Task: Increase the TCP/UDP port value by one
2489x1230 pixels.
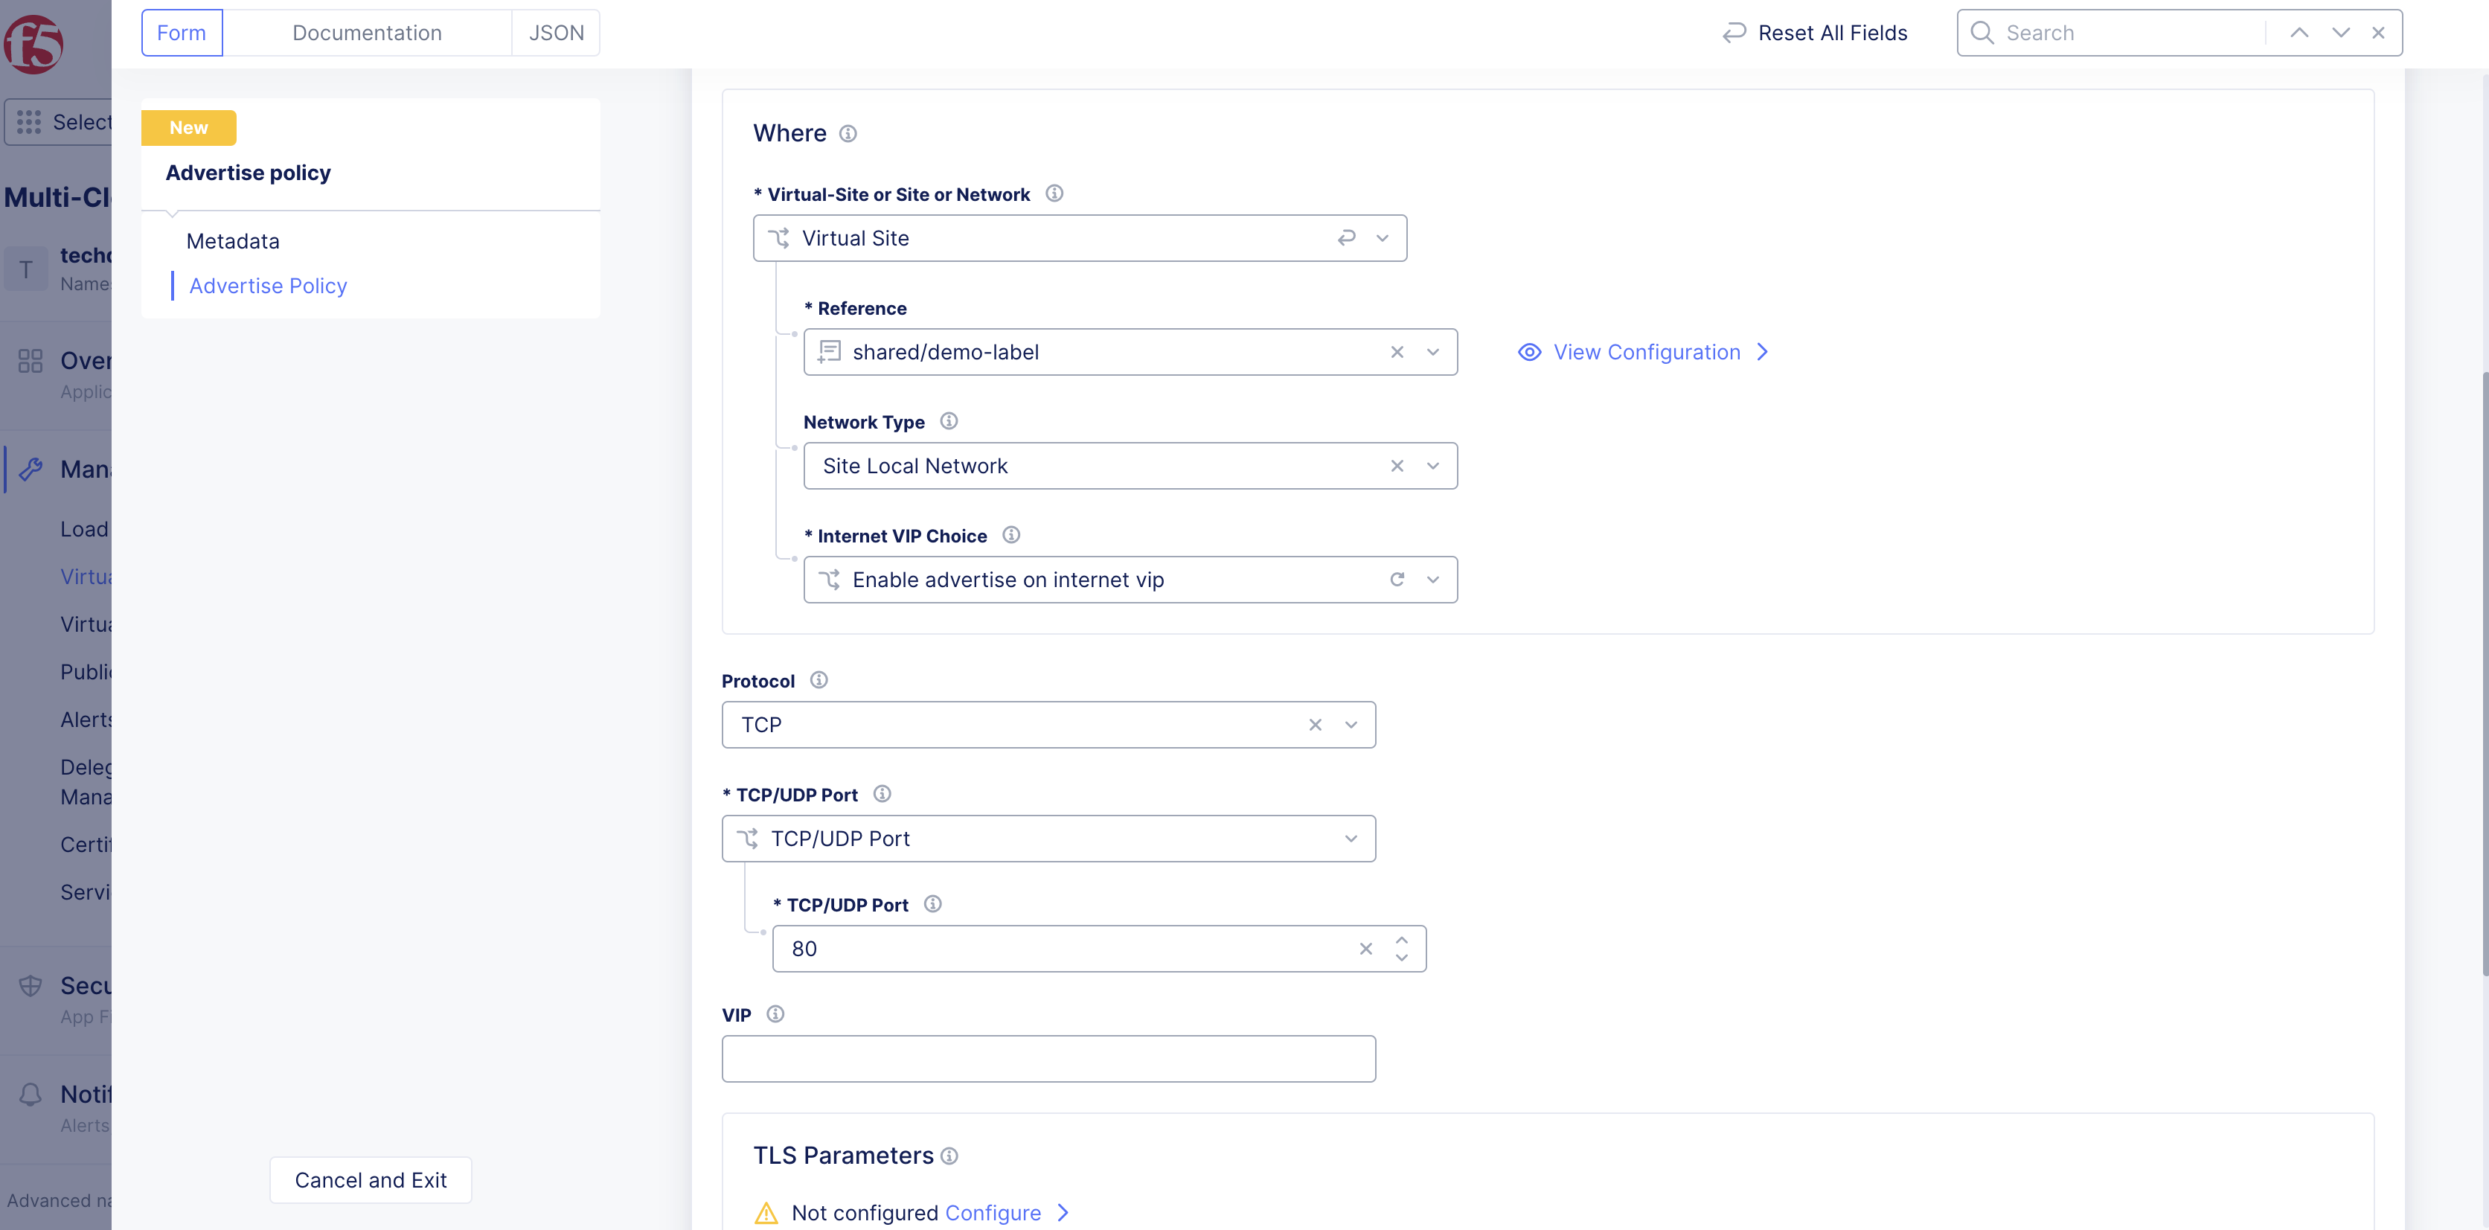Action: (x=1401, y=940)
